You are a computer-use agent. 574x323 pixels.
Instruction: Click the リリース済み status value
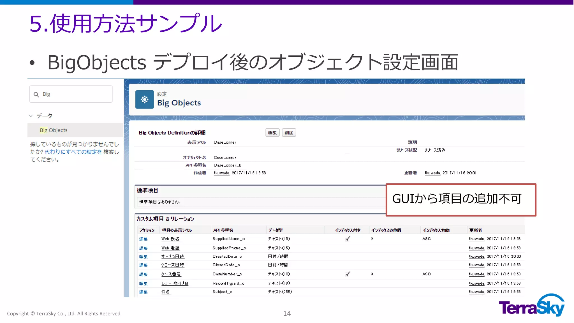[x=435, y=150]
